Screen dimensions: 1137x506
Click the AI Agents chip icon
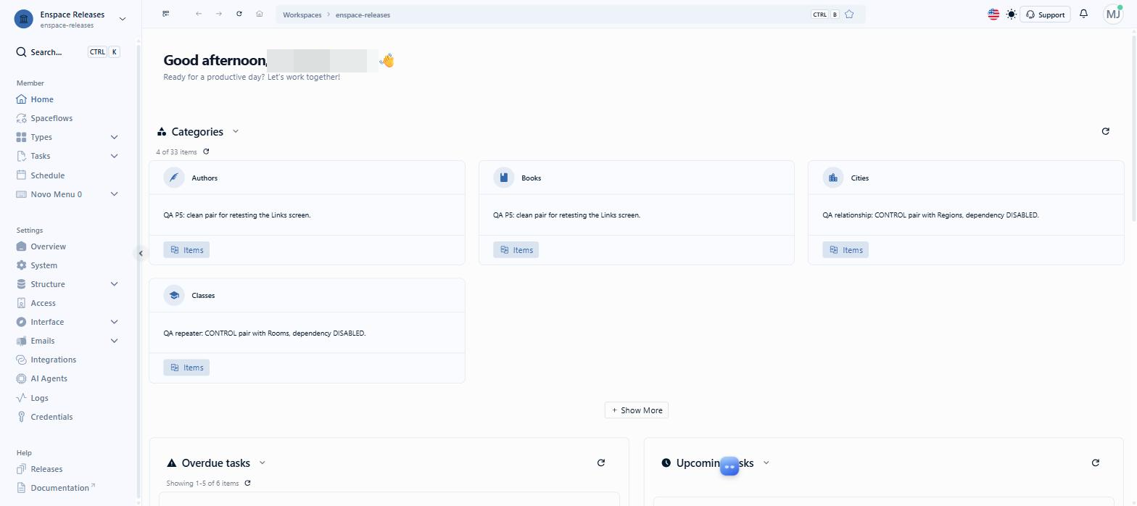click(x=22, y=378)
